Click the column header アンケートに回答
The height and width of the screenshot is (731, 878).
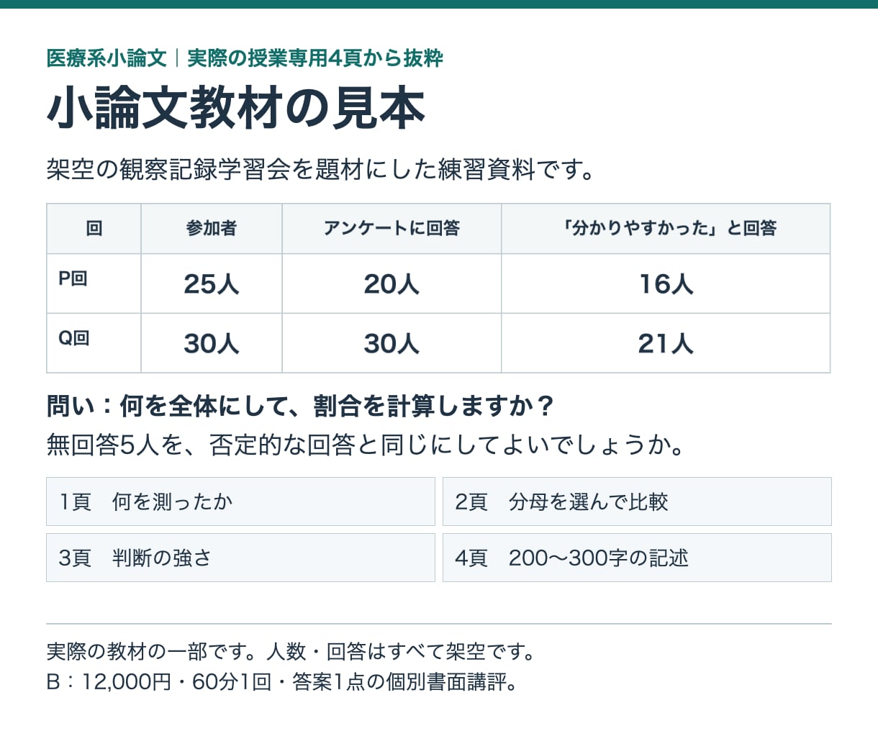[x=392, y=229]
